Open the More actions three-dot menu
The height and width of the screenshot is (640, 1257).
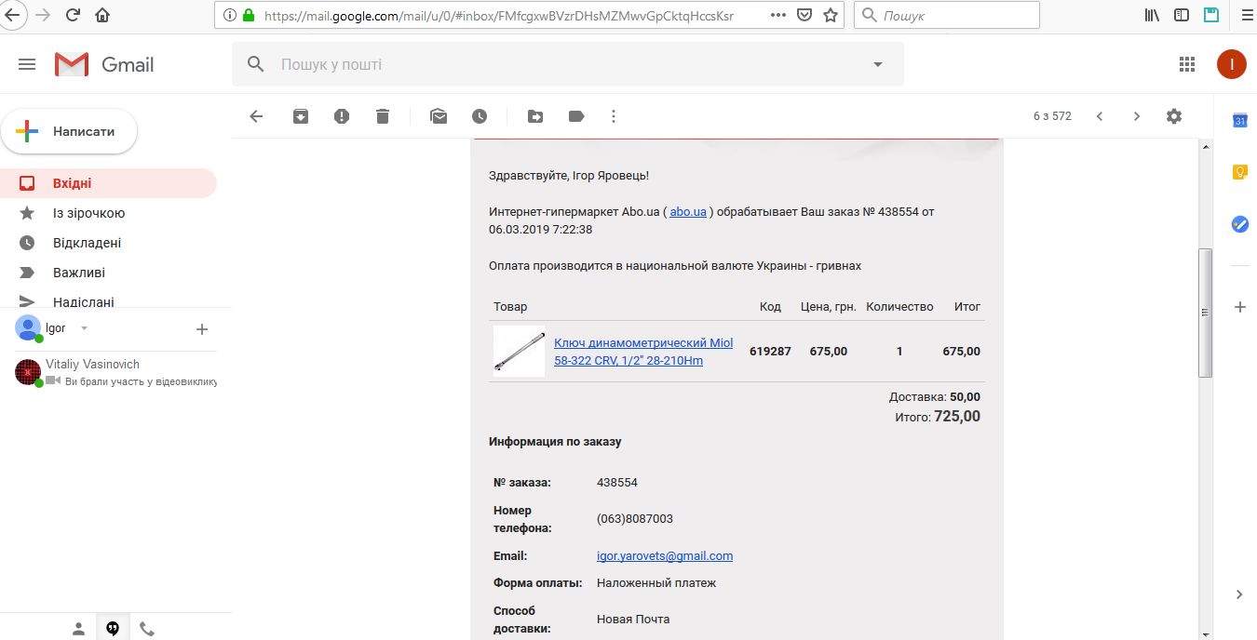click(614, 116)
